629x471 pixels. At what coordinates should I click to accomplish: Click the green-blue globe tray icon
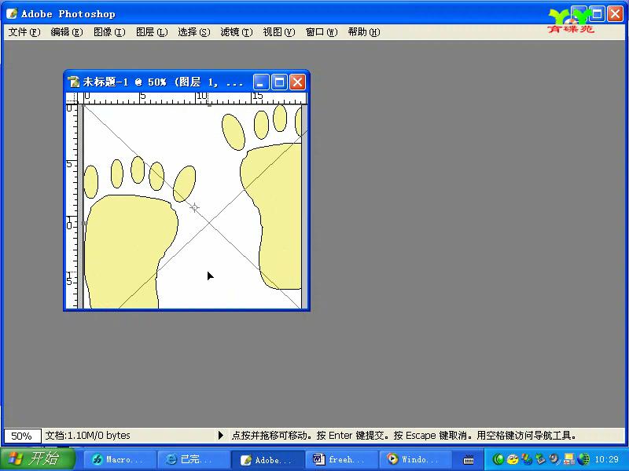[x=583, y=459]
